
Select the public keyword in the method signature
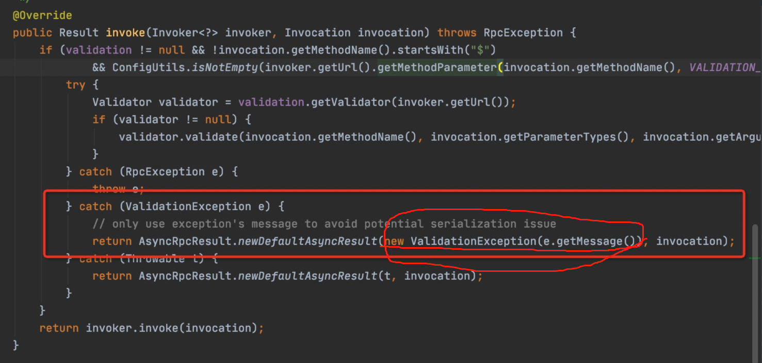33,33
